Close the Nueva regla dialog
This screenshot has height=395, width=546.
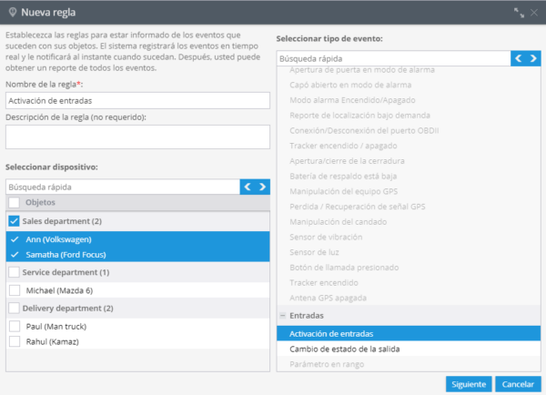pyautogui.click(x=534, y=13)
